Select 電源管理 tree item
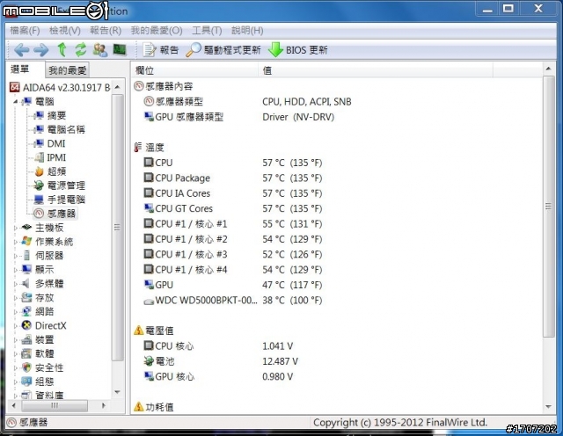This screenshot has height=436, width=563. point(66,185)
